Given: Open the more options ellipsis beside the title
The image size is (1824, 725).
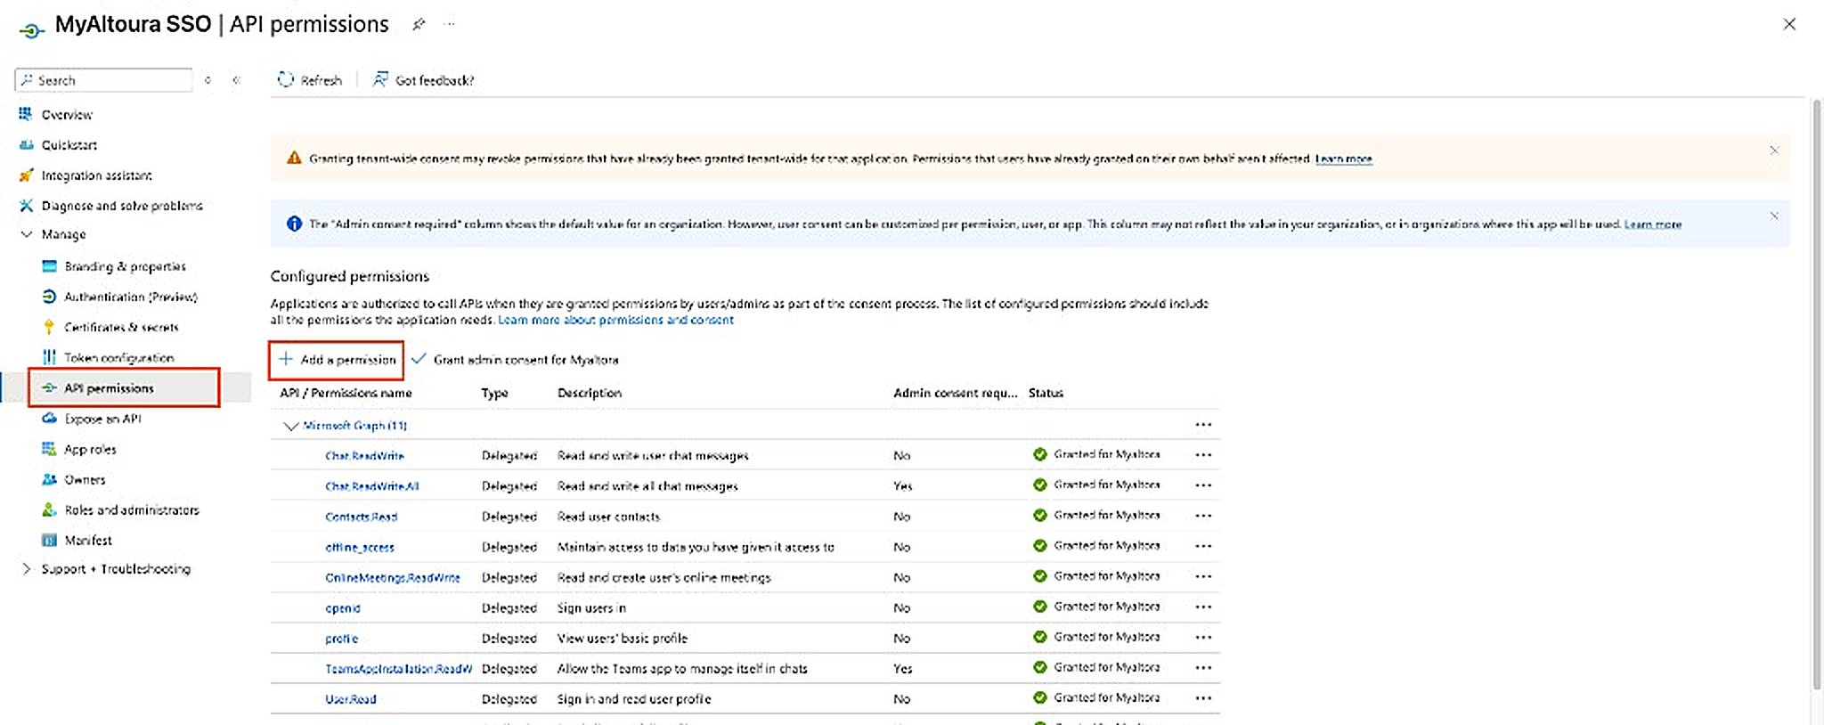Looking at the screenshot, I should 450,24.
